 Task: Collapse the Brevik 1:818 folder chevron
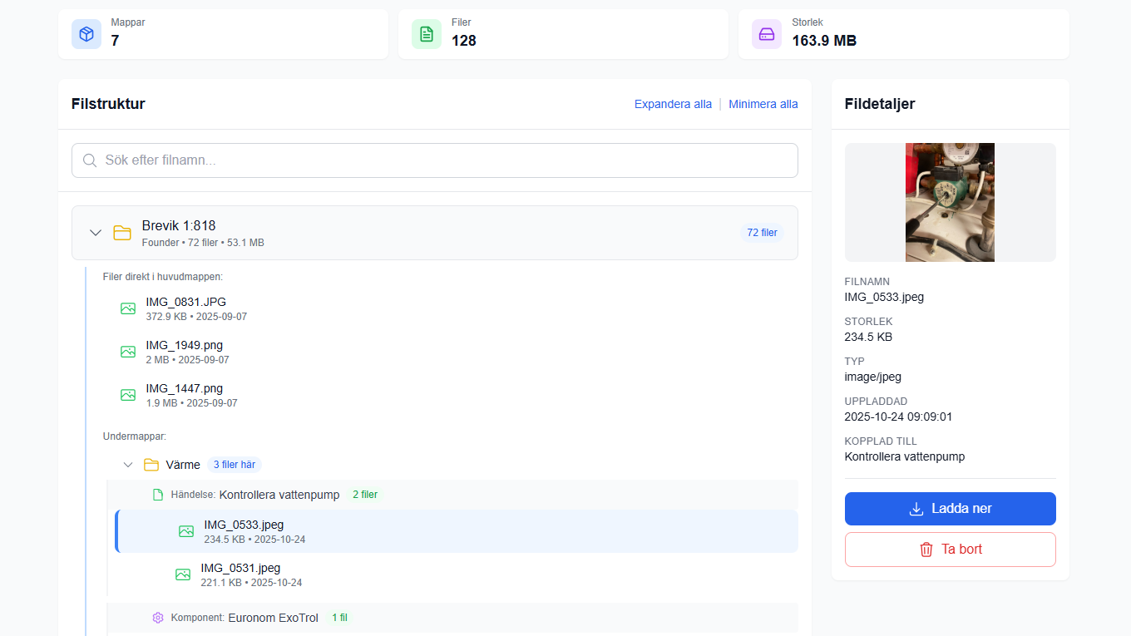pos(96,233)
